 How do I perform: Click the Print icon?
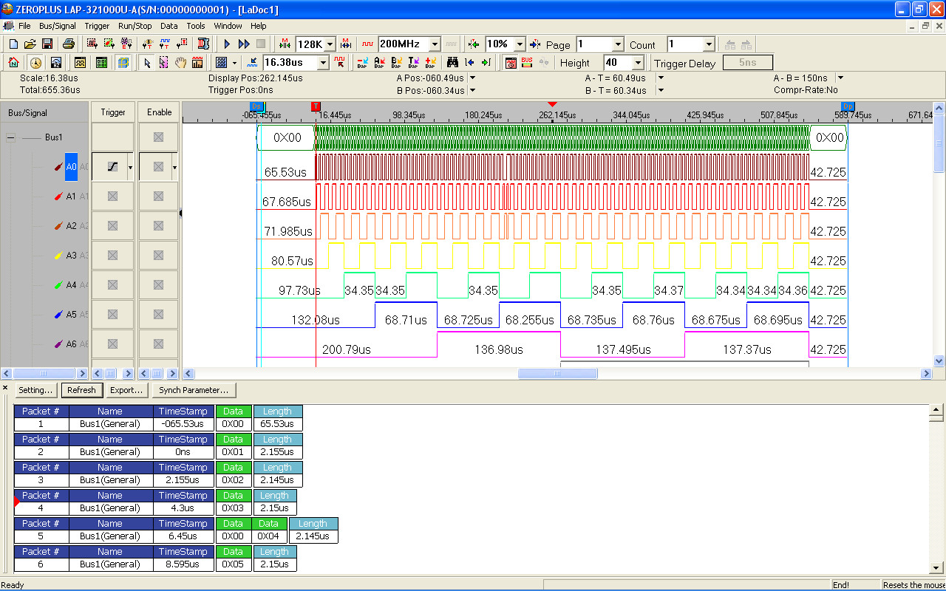(69, 44)
